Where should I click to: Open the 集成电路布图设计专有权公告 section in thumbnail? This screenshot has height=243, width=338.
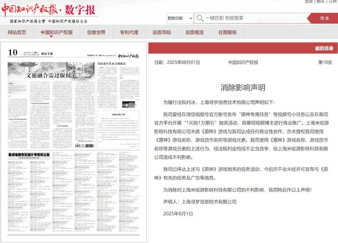29,155
